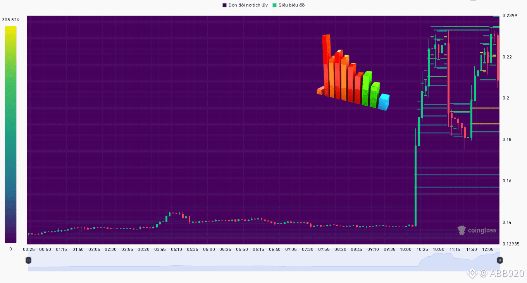Viewport: 527px width, 283px height.
Task: Click the 10:50 time axis label
Action: point(439,249)
